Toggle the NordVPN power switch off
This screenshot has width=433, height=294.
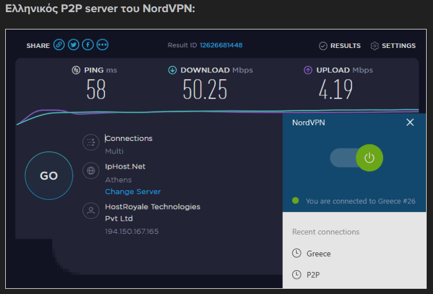click(x=357, y=158)
